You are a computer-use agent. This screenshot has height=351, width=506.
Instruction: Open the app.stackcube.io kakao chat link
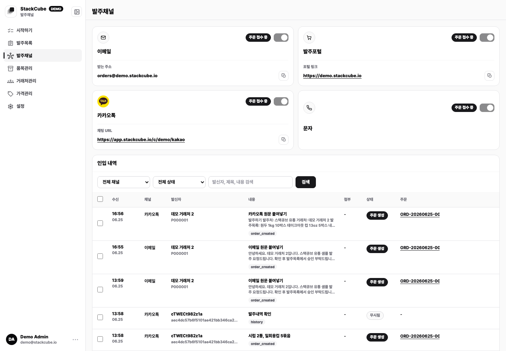pyautogui.click(x=141, y=140)
